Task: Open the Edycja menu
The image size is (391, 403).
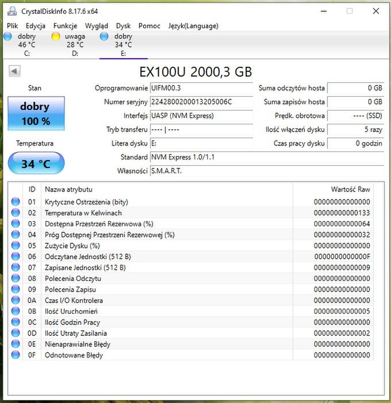Action: tap(36, 26)
